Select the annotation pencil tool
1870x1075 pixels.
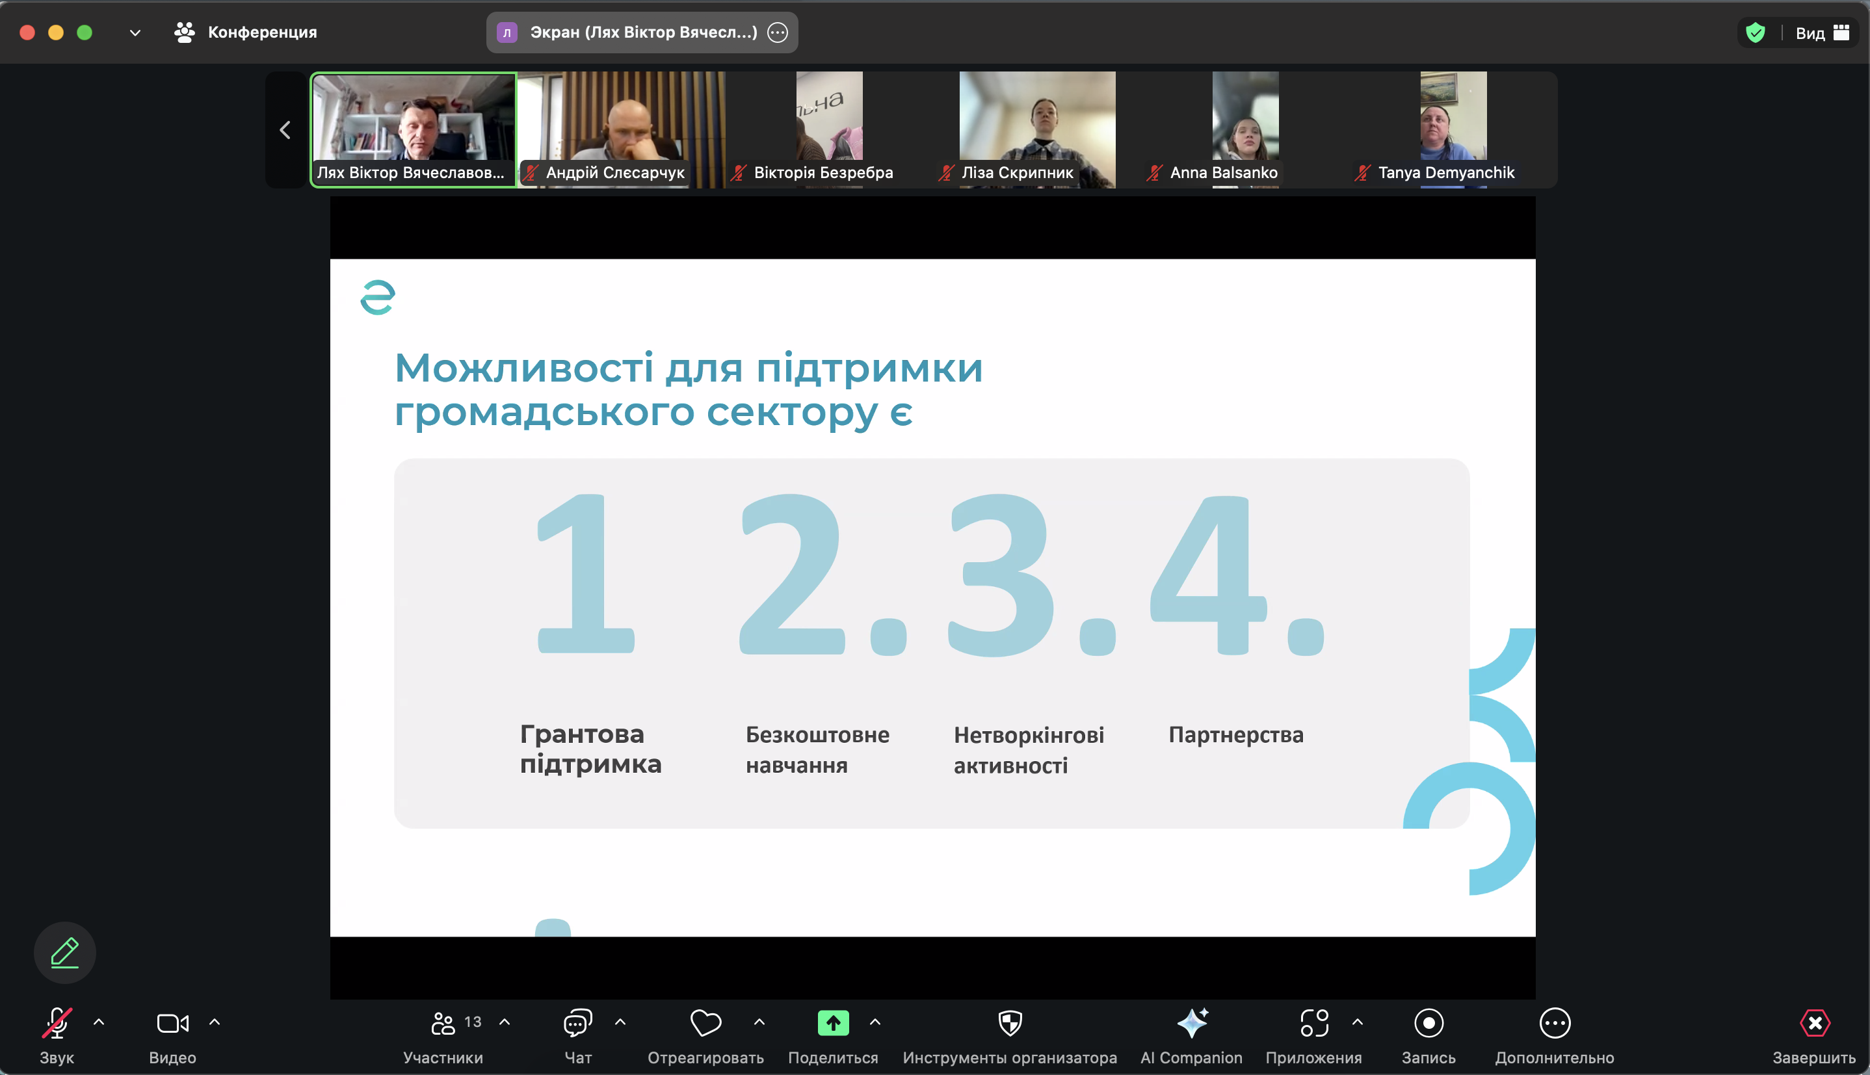tap(65, 952)
